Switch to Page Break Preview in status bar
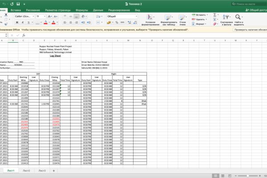The image size is (267, 178). (230, 176)
